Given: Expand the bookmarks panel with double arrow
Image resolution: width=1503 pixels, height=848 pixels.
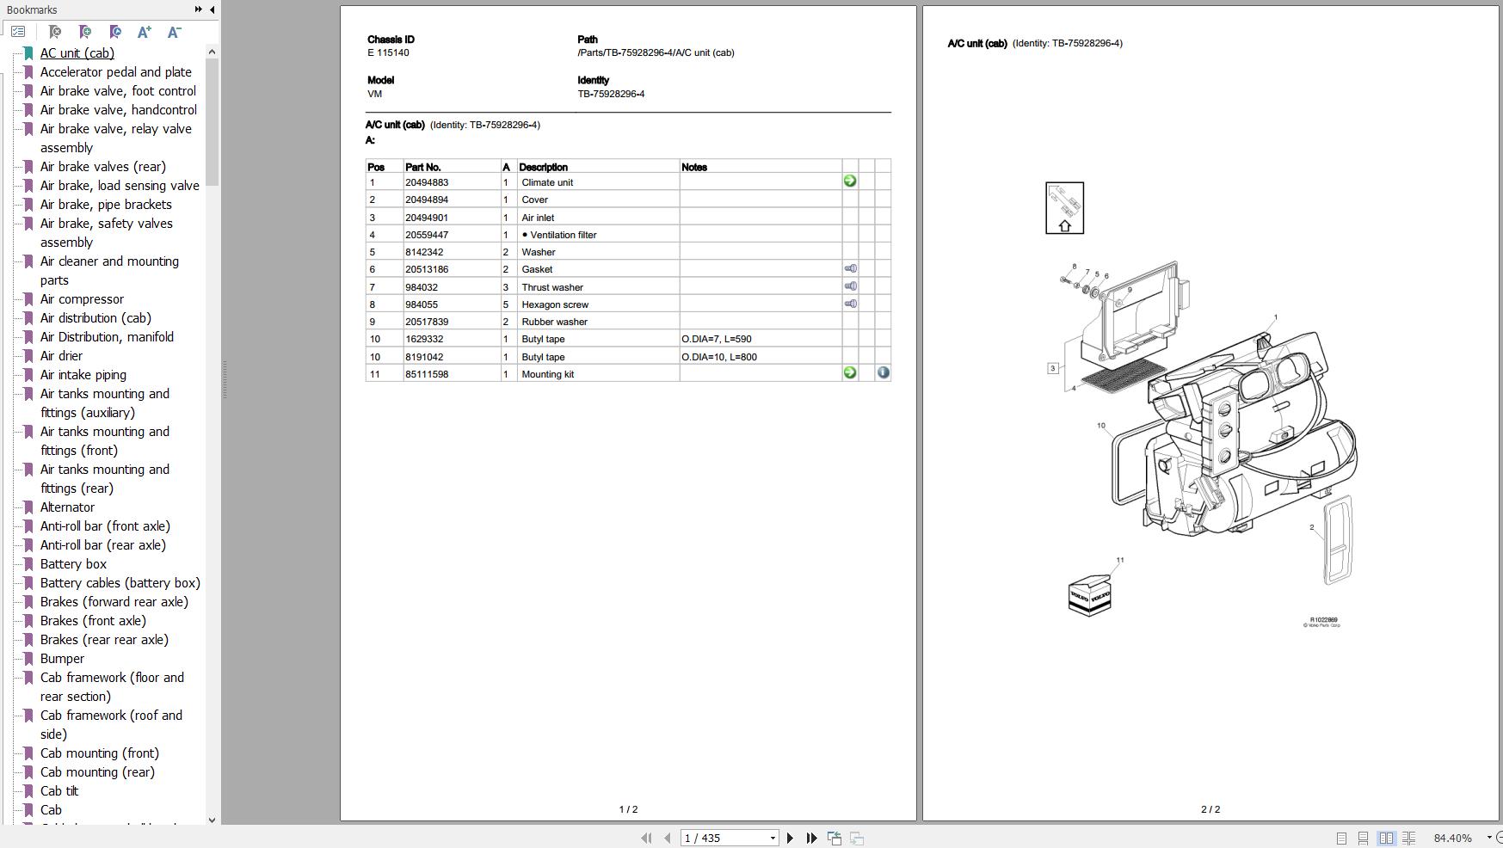Looking at the screenshot, I should point(198,9).
